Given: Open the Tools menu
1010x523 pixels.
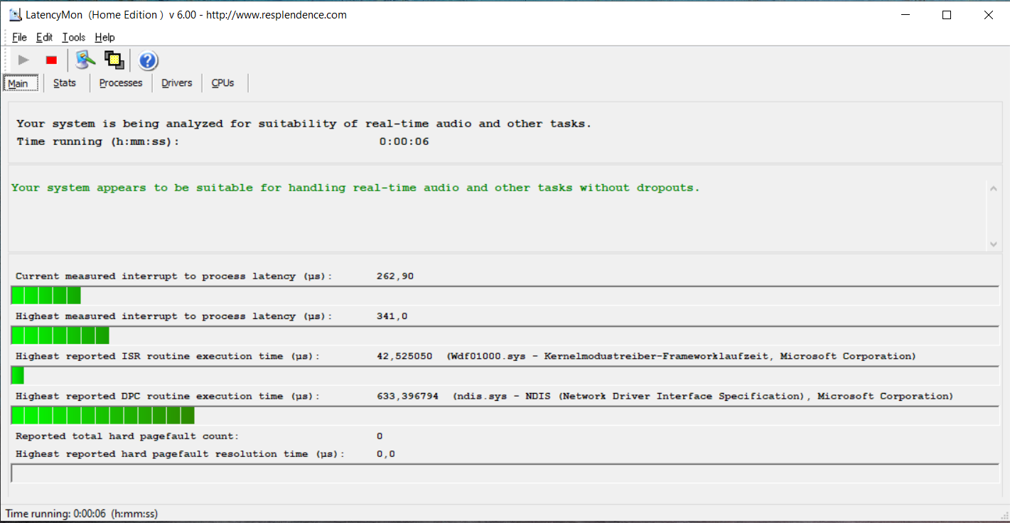Looking at the screenshot, I should (x=73, y=38).
